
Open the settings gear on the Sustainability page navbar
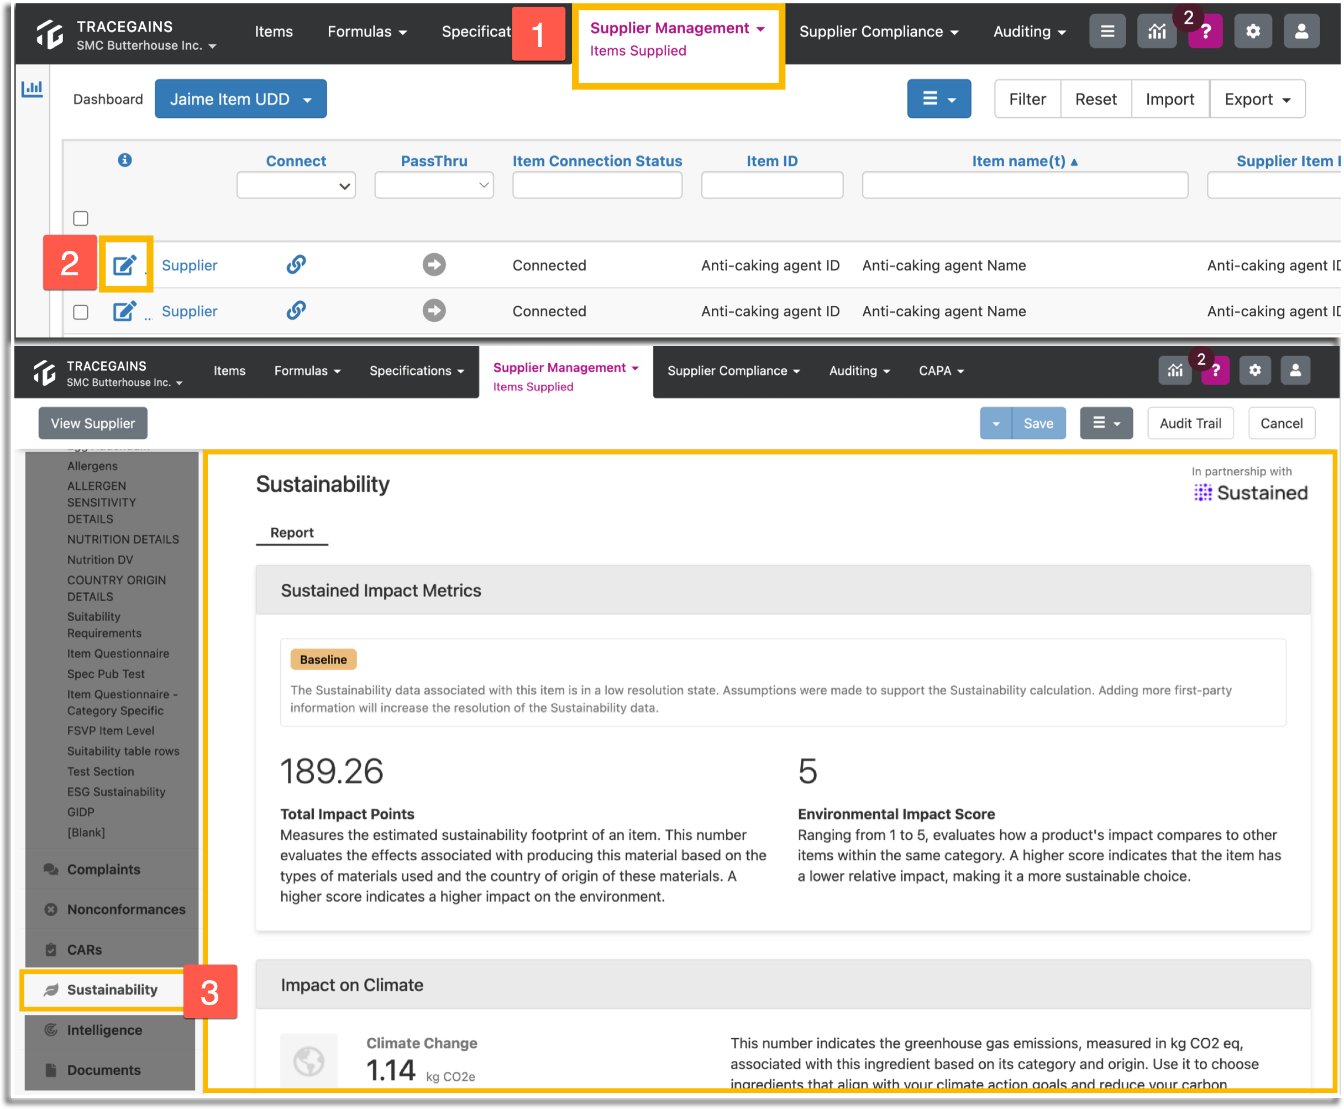(x=1255, y=370)
